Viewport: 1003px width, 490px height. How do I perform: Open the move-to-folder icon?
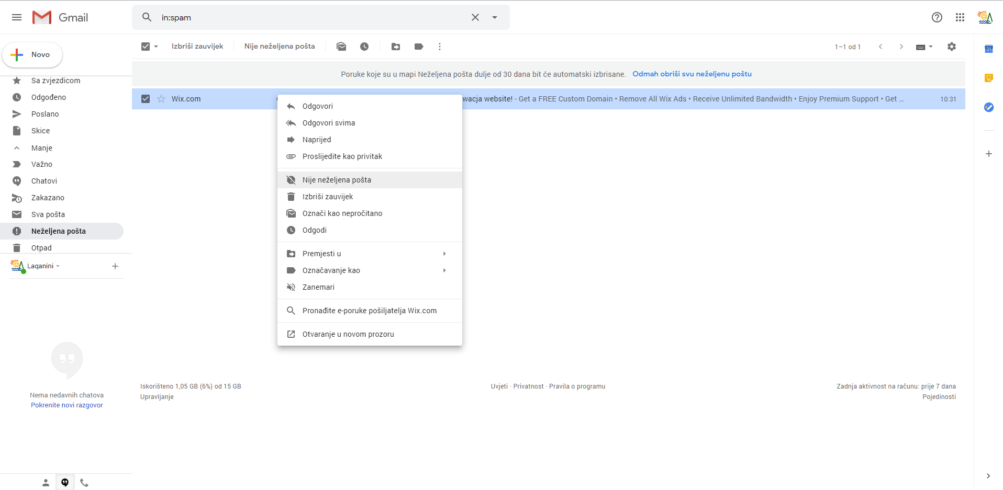coord(396,47)
